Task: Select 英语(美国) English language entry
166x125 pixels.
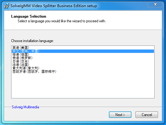Action: (83, 48)
